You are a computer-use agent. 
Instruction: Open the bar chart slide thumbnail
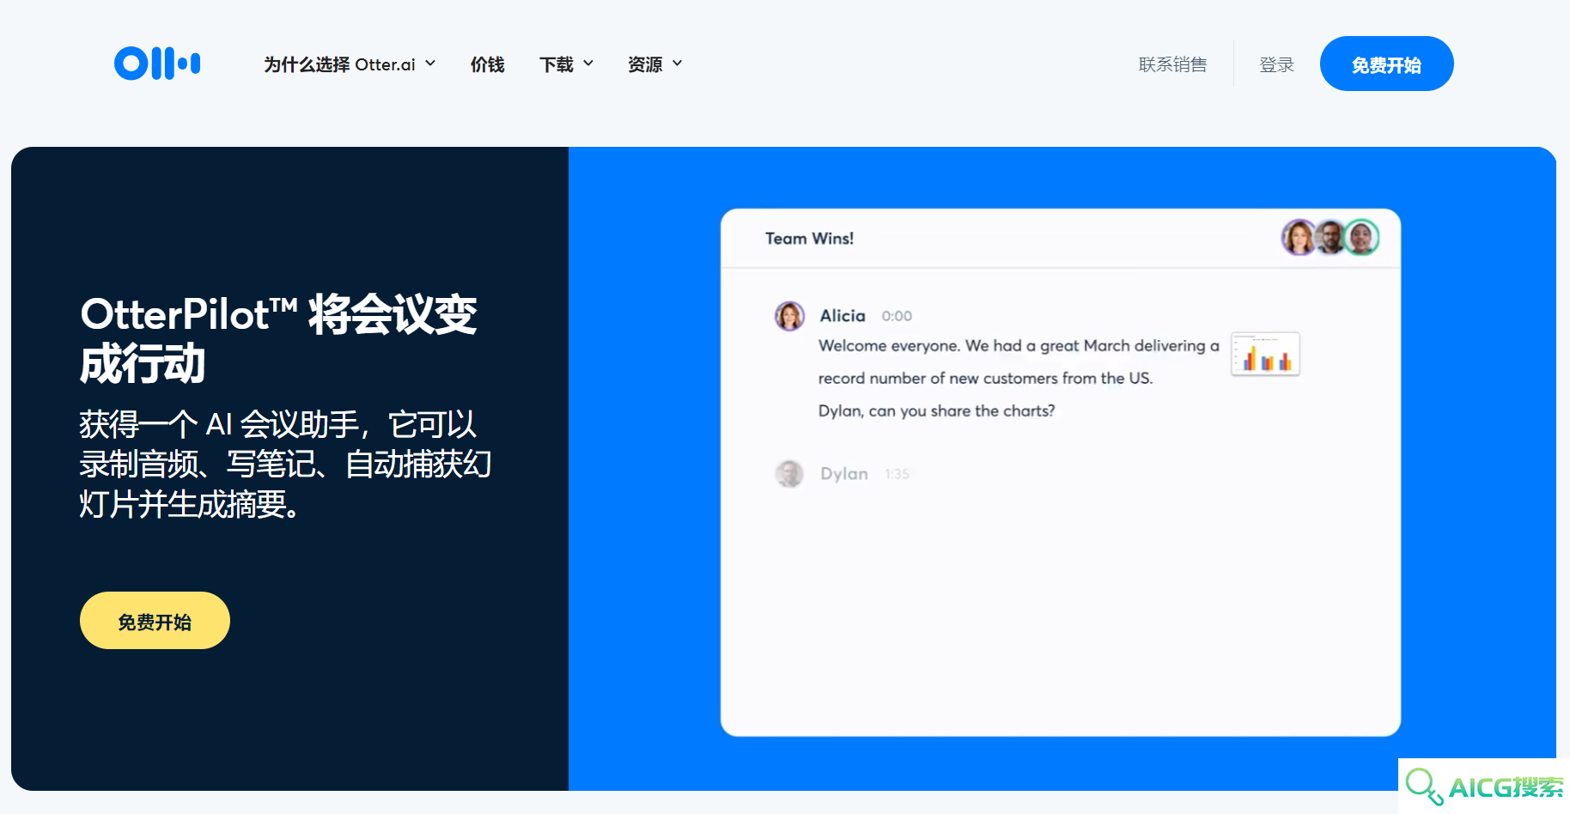[x=1265, y=354]
